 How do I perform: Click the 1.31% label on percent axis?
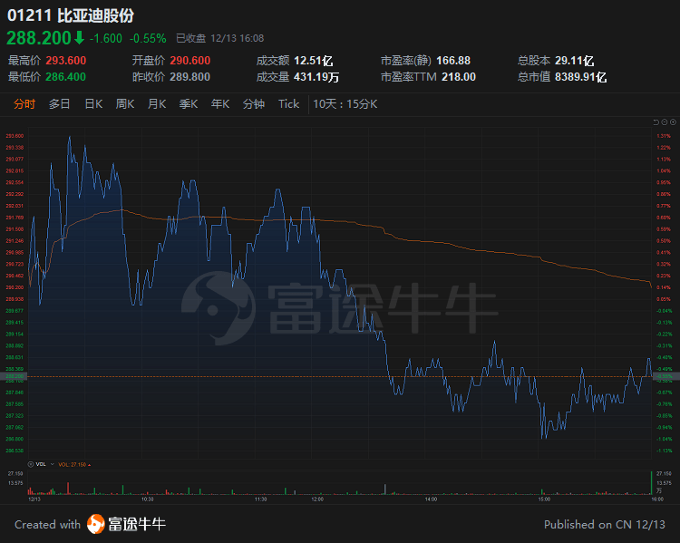[664, 136]
